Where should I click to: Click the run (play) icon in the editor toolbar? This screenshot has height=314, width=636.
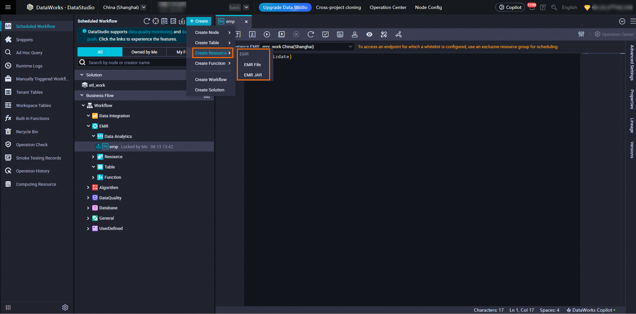(x=267, y=34)
